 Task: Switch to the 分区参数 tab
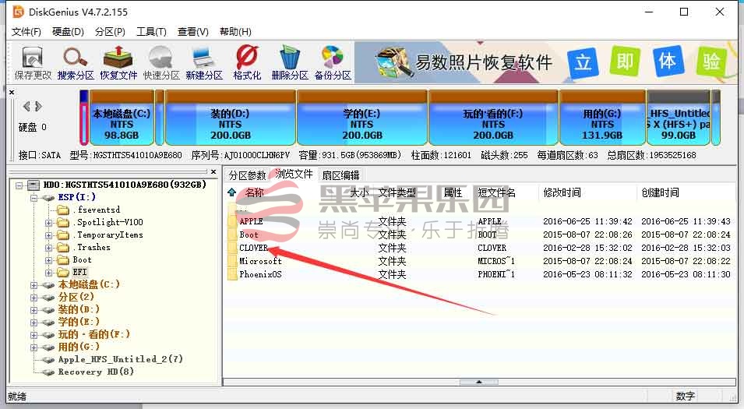[x=247, y=175]
